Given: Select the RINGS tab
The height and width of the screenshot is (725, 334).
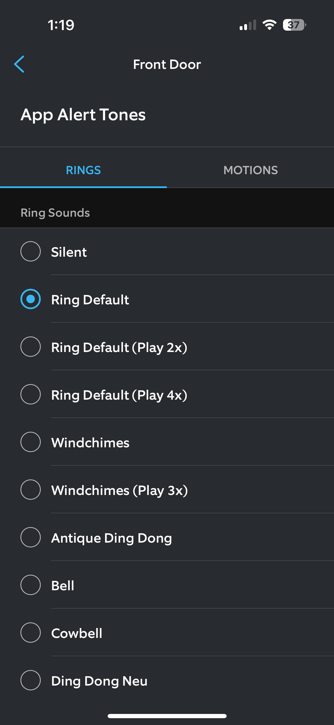Looking at the screenshot, I should point(83,170).
